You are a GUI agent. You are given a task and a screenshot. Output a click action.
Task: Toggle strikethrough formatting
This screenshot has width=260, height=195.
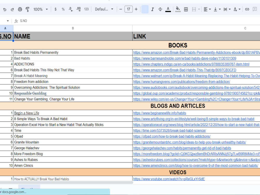tap(160, 9)
